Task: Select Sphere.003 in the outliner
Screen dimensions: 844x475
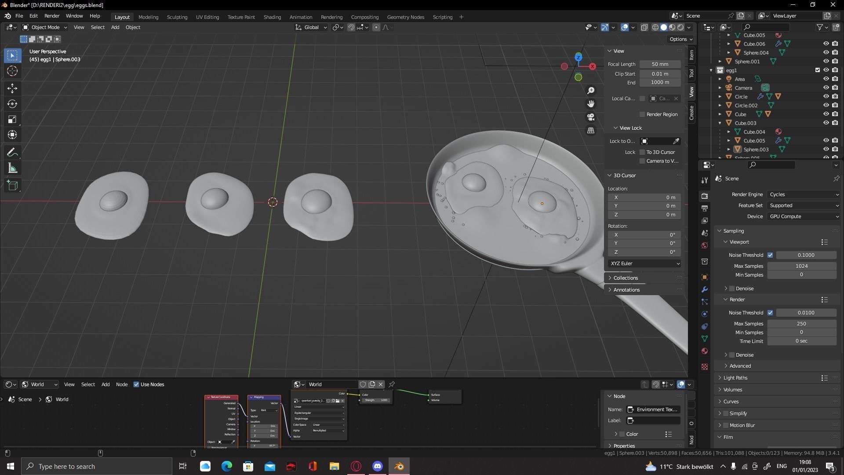Action: [756, 150]
